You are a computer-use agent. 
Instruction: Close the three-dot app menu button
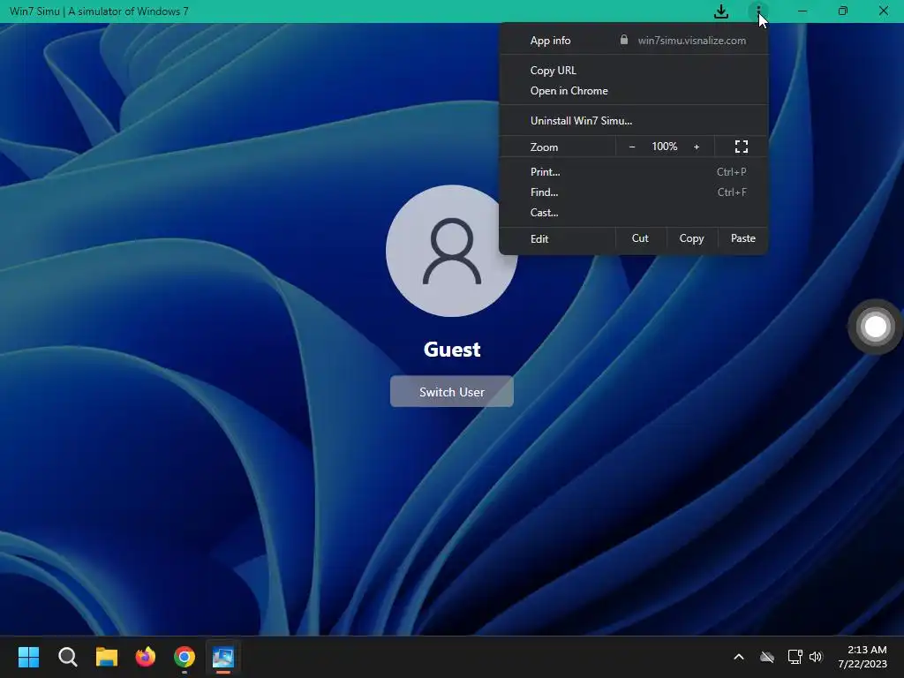coord(758,11)
